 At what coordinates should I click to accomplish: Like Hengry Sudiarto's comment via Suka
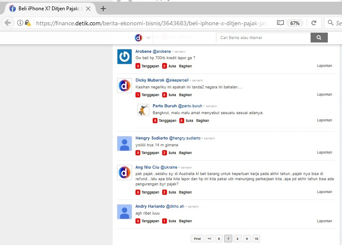[172, 152]
